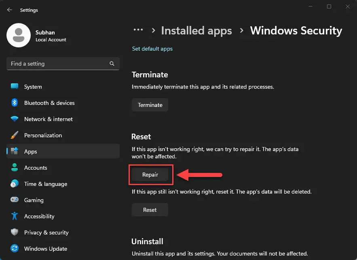Viewport: 357px width, 260px height.
Task: Click the Find a setting field
Action: click(63, 64)
